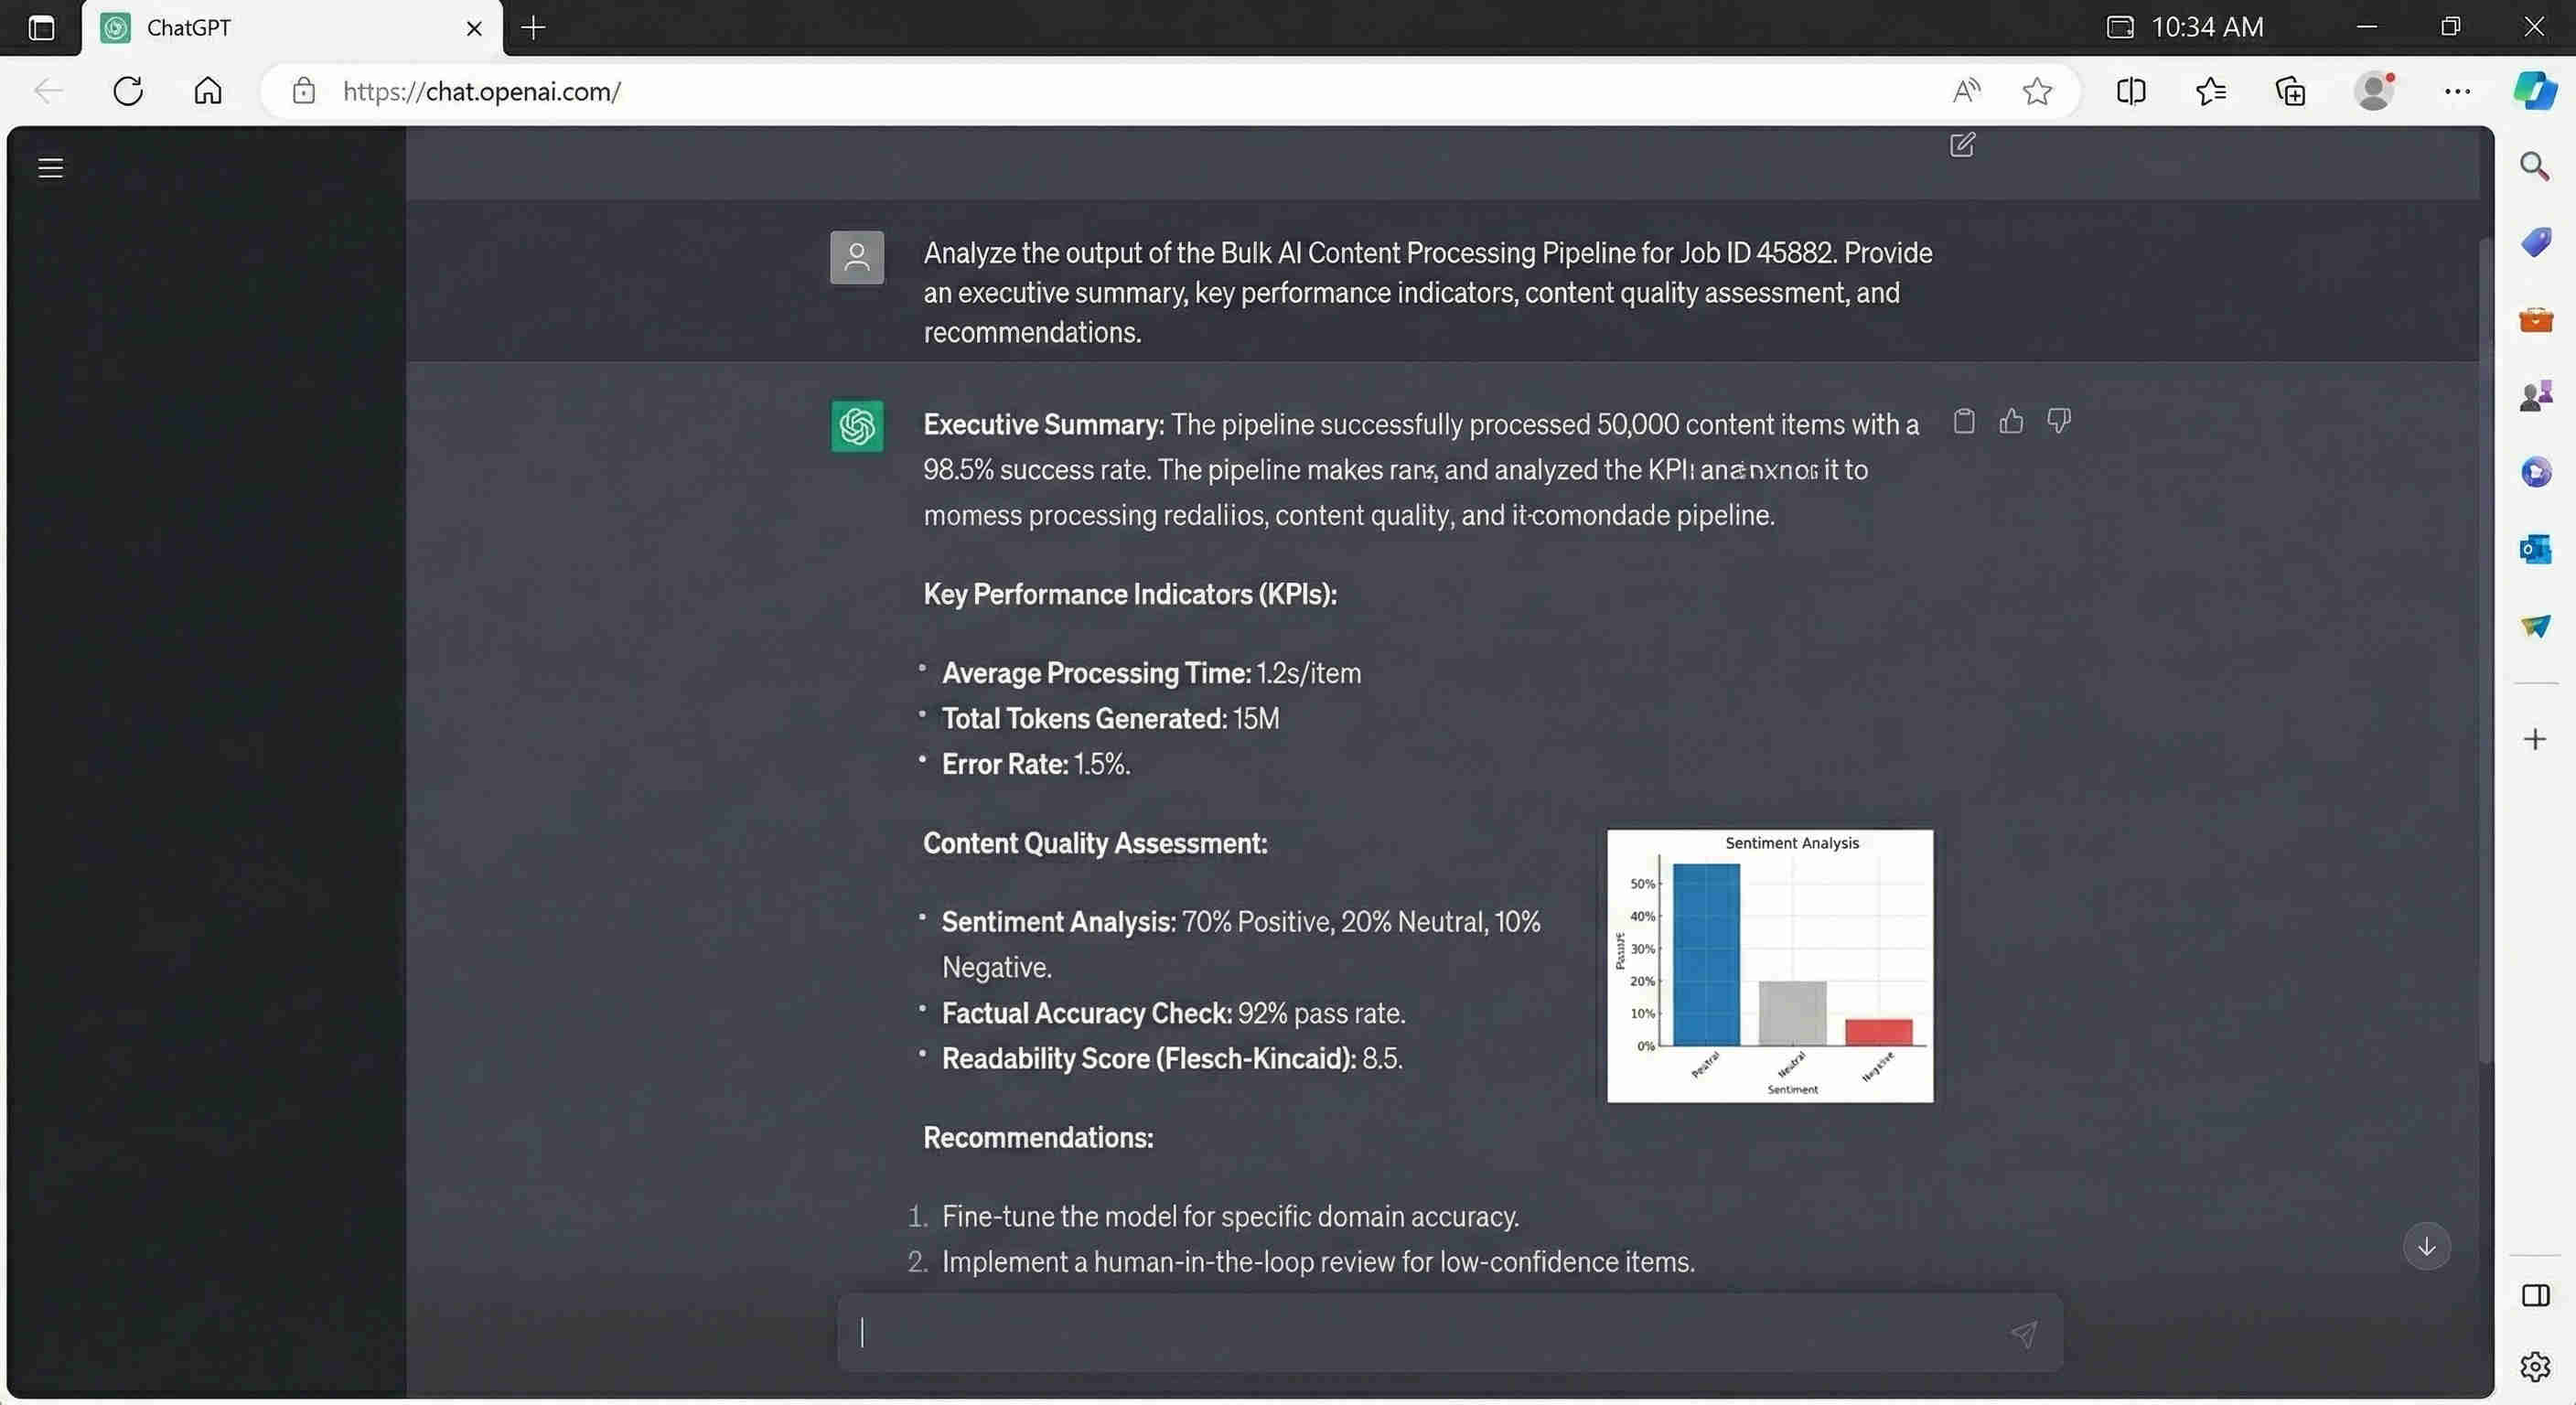The width and height of the screenshot is (2576, 1405).
Task: Give the response a thumbs up
Action: coord(2011,421)
